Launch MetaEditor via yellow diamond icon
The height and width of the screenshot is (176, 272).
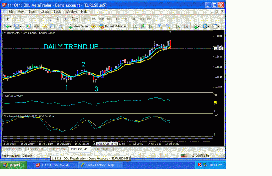pos(94,27)
